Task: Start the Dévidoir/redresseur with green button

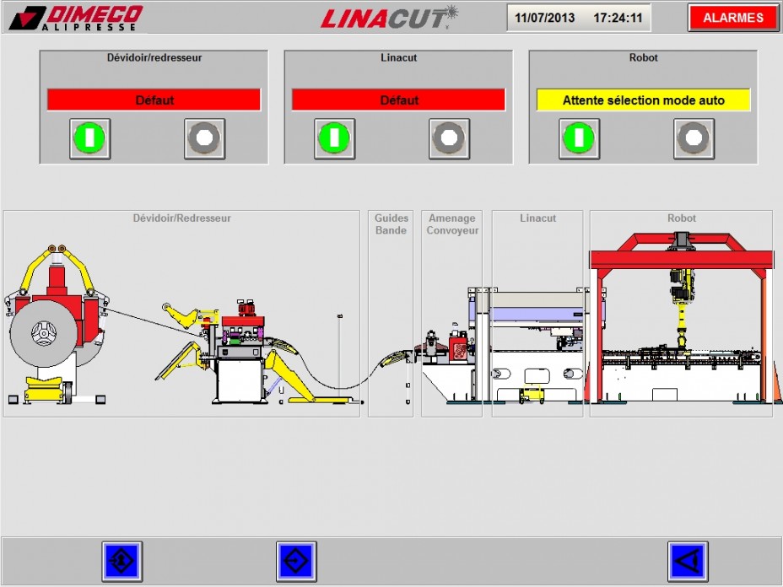Action: 90,139
